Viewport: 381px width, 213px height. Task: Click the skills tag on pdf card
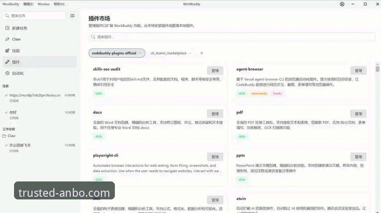(242, 136)
